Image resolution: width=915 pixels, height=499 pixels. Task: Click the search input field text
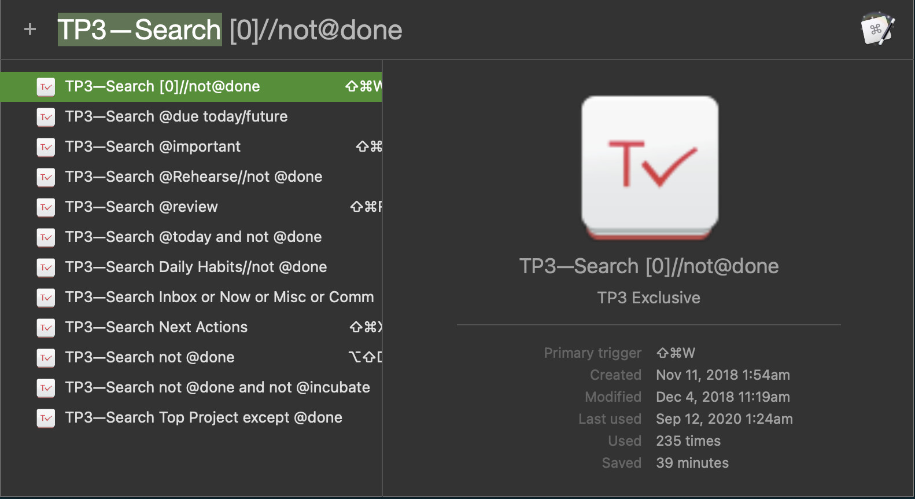click(x=230, y=30)
